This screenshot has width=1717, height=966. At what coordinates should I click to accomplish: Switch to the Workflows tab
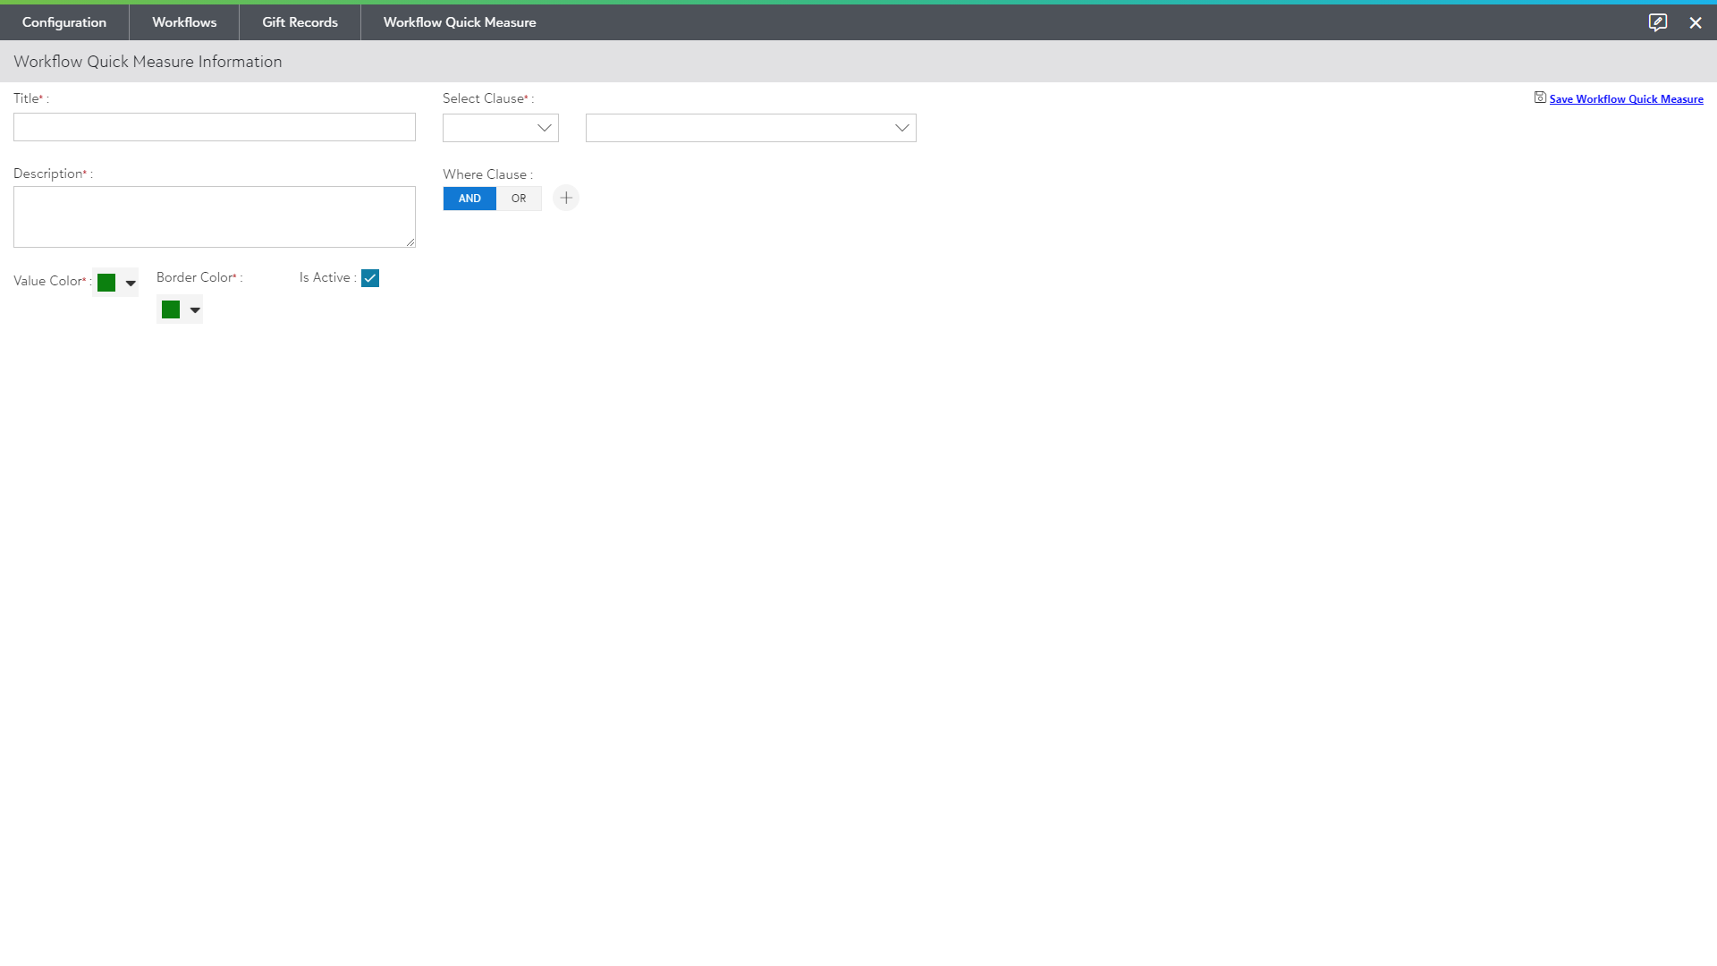[184, 22]
